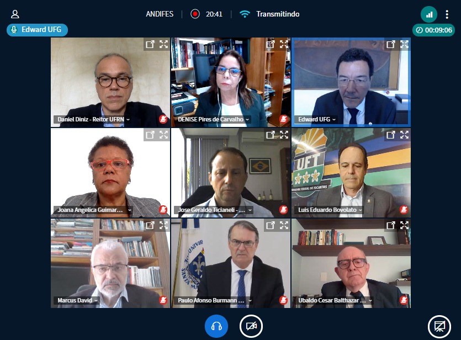Select the ANDIFES meeting title
The width and height of the screenshot is (461, 340).
[x=160, y=14]
